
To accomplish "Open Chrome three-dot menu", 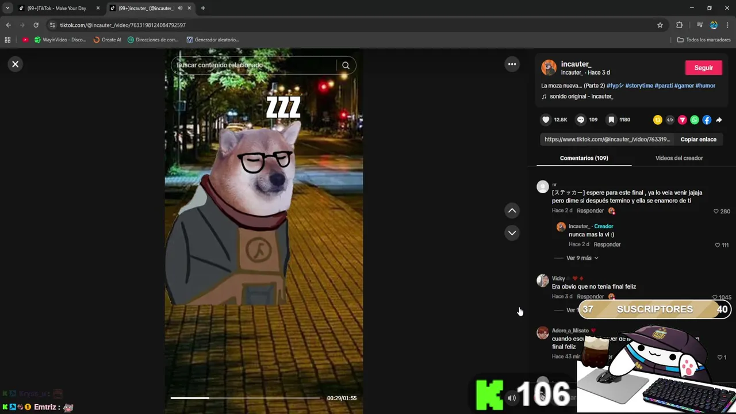I will pyautogui.click(x=727, y=25).
